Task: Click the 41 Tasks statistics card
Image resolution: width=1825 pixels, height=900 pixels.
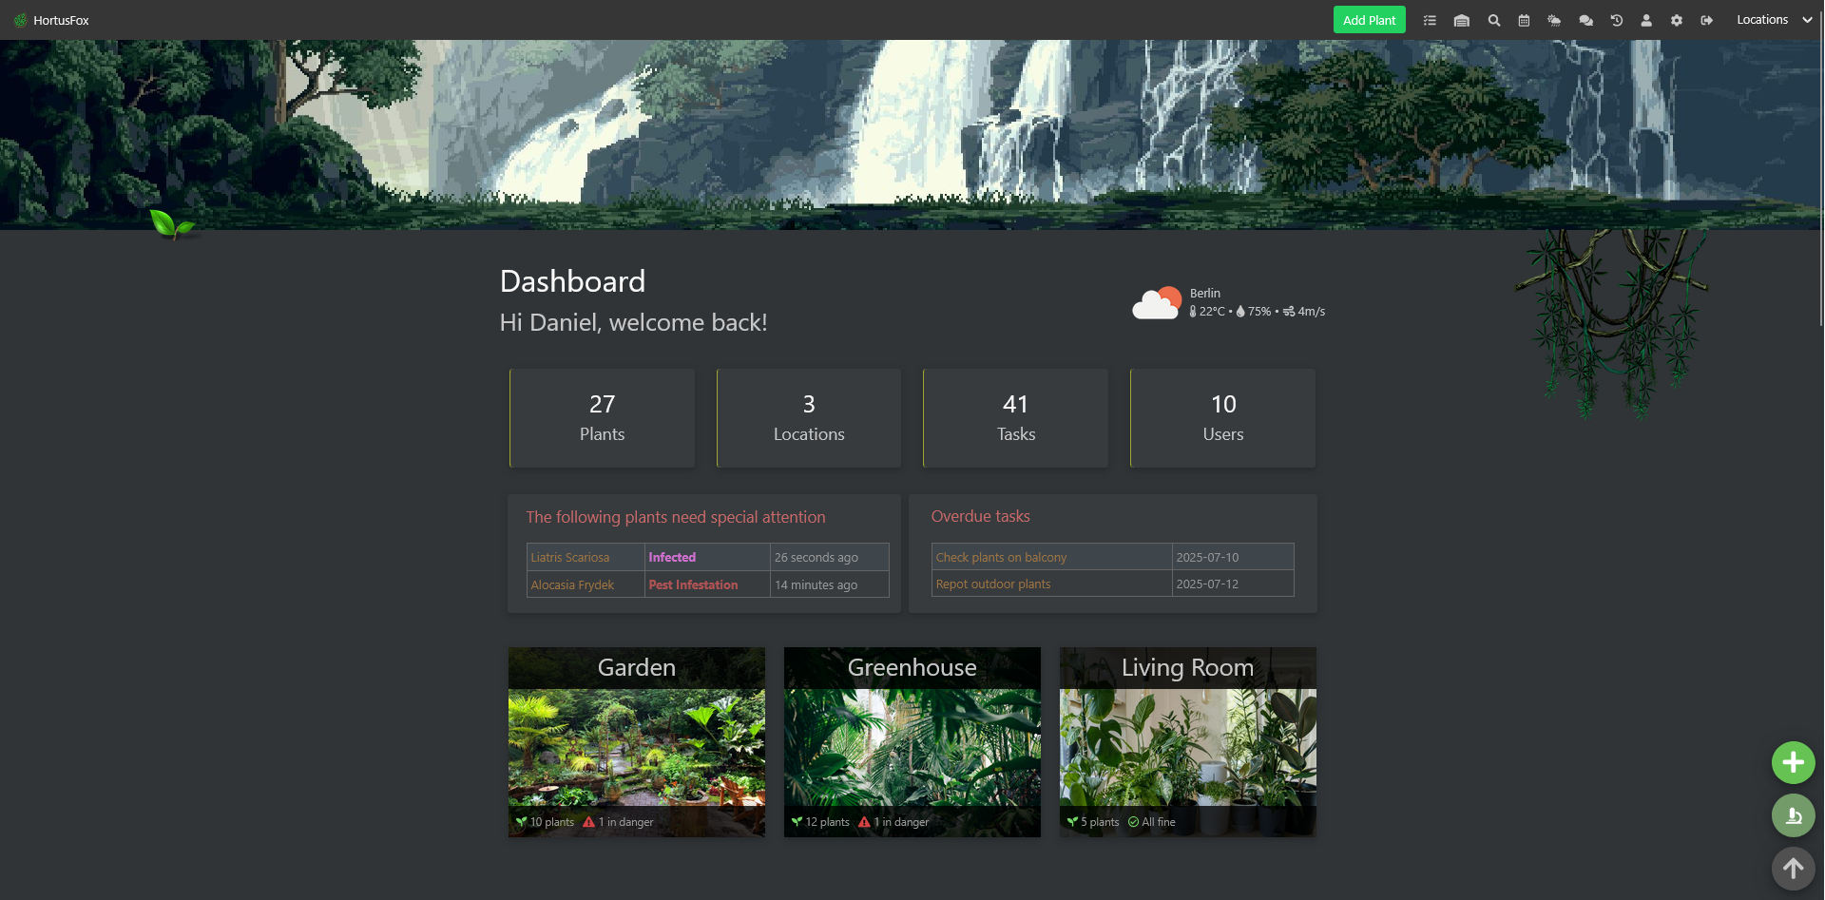Action: coord(1015,417)
